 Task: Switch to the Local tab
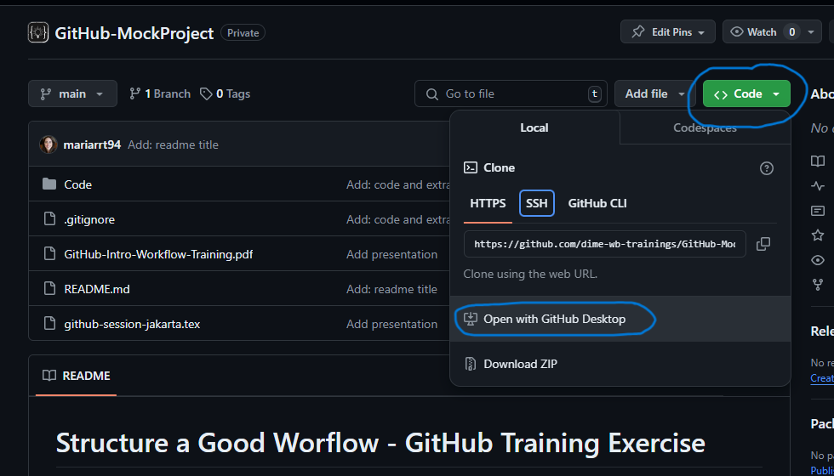pos(534,127)
